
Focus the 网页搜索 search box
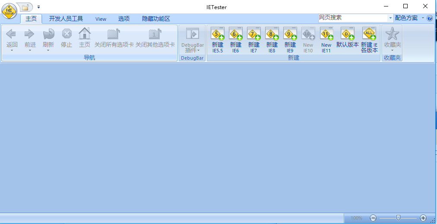click(x=352, y=18)
